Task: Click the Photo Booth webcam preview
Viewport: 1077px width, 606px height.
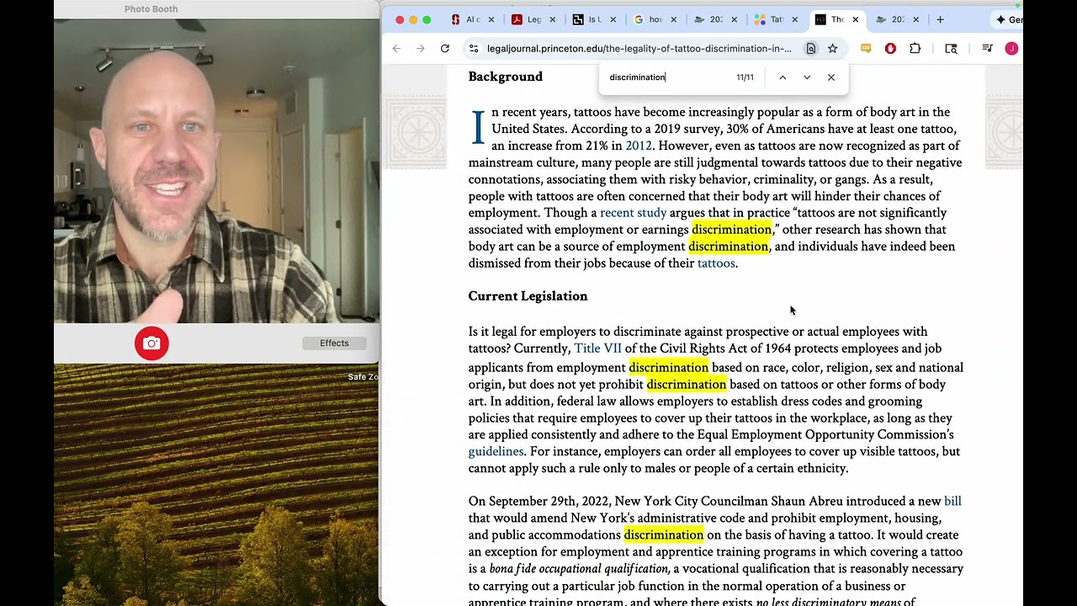Action: 216,171
